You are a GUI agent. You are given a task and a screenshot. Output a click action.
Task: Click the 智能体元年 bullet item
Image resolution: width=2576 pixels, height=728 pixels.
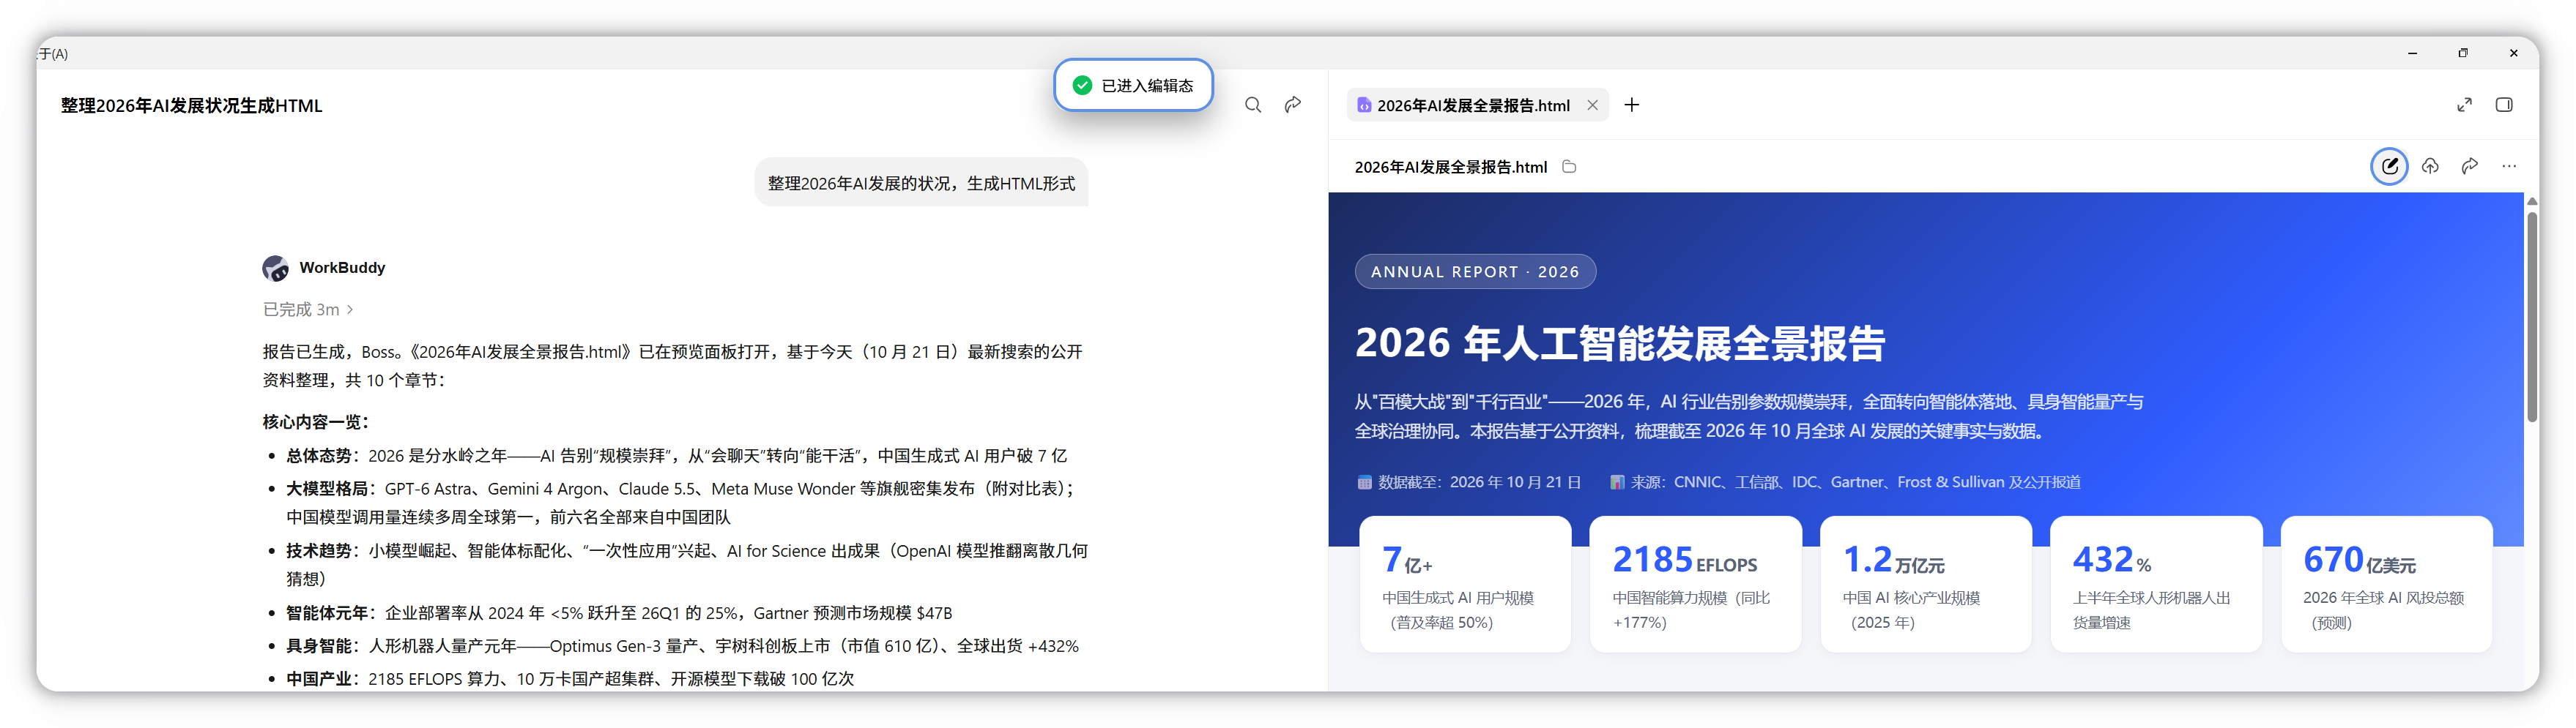point(619,612)
